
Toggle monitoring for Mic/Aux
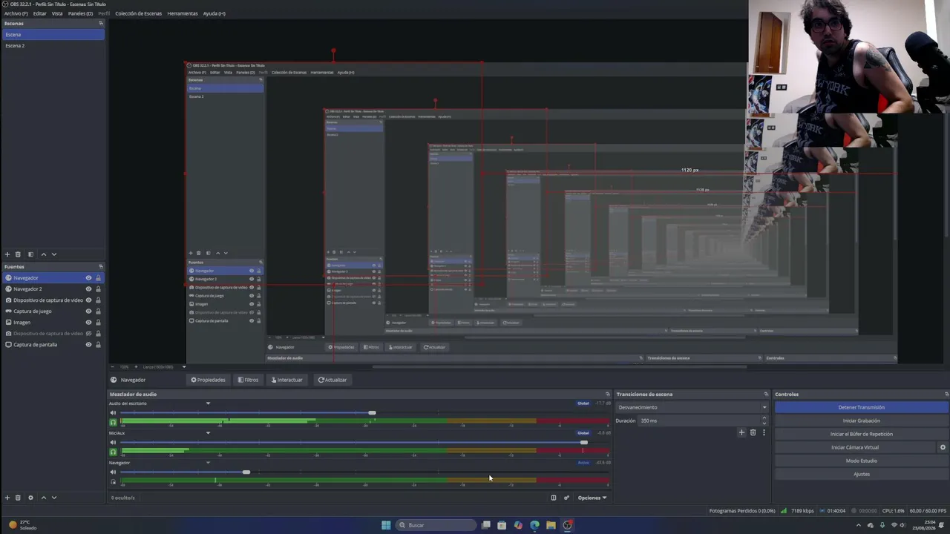(114, 452)
